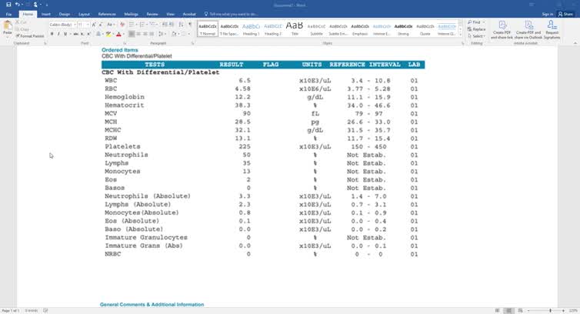Select the Format Painter tool
Image resolution: width=580 pixels, height=314 pixels.
click(30, 36)
